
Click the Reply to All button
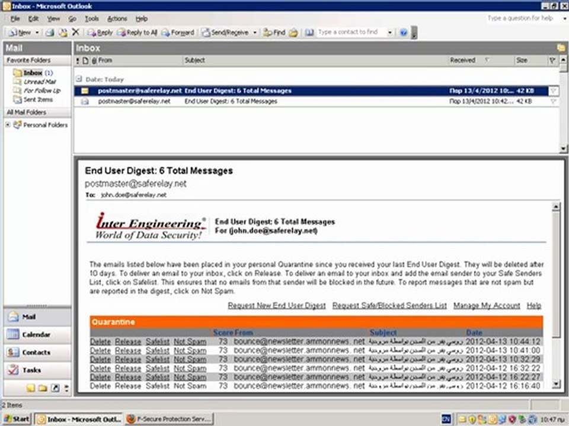[x=137, y=33]
